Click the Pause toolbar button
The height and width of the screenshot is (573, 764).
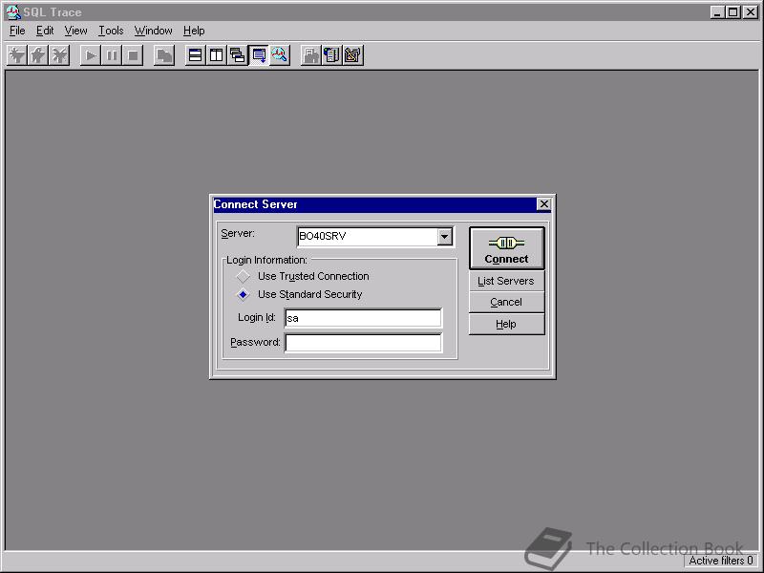coord(111,55)
